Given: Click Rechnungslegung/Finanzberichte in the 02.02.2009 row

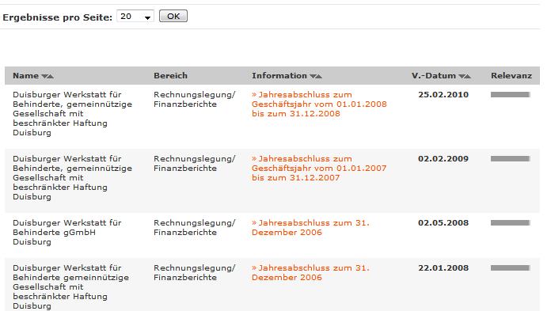Looking at the screenshot, I should click(194, 163).
